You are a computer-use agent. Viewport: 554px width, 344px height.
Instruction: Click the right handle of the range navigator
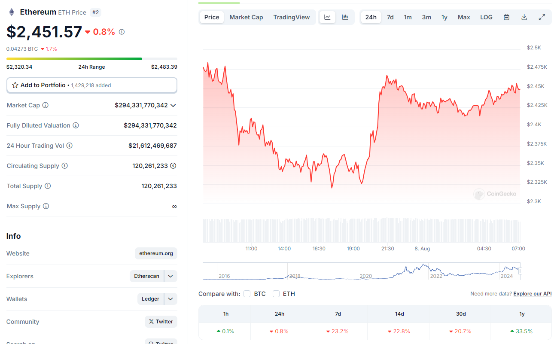pyautogui.click(x=520, y=271)
